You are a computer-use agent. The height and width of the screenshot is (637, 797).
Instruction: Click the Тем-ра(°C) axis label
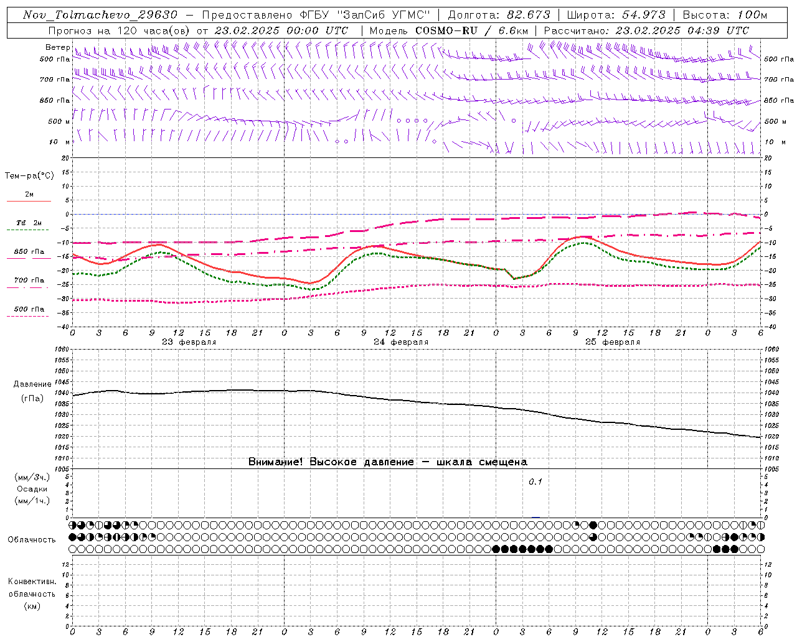click(x=29, y=176)
